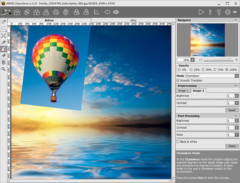
Task: Select the Zoom magnifier tool
Action: (3, 69)
